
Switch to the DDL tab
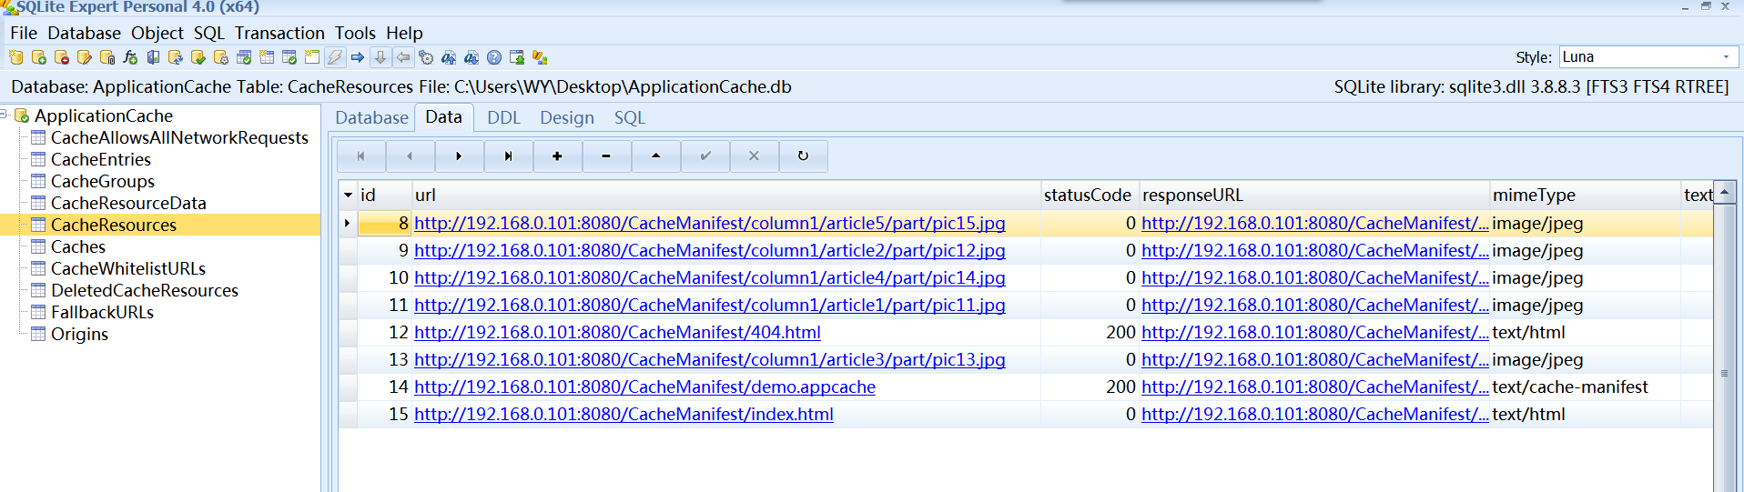pyautogui.click(x=503, y=117)
